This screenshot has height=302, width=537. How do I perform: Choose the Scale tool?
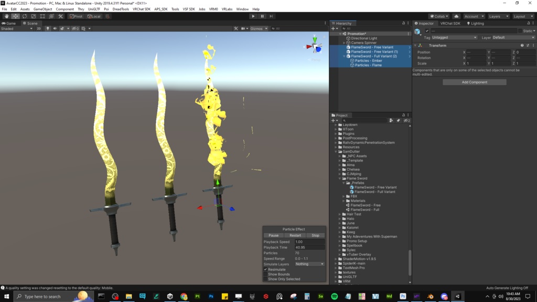tap(33, 16)
